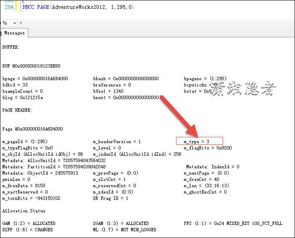295x238 pixels.
Task: Select BUF @0x000000018123BE80 line
Action: pyautogui.click(x=31, y=66)
